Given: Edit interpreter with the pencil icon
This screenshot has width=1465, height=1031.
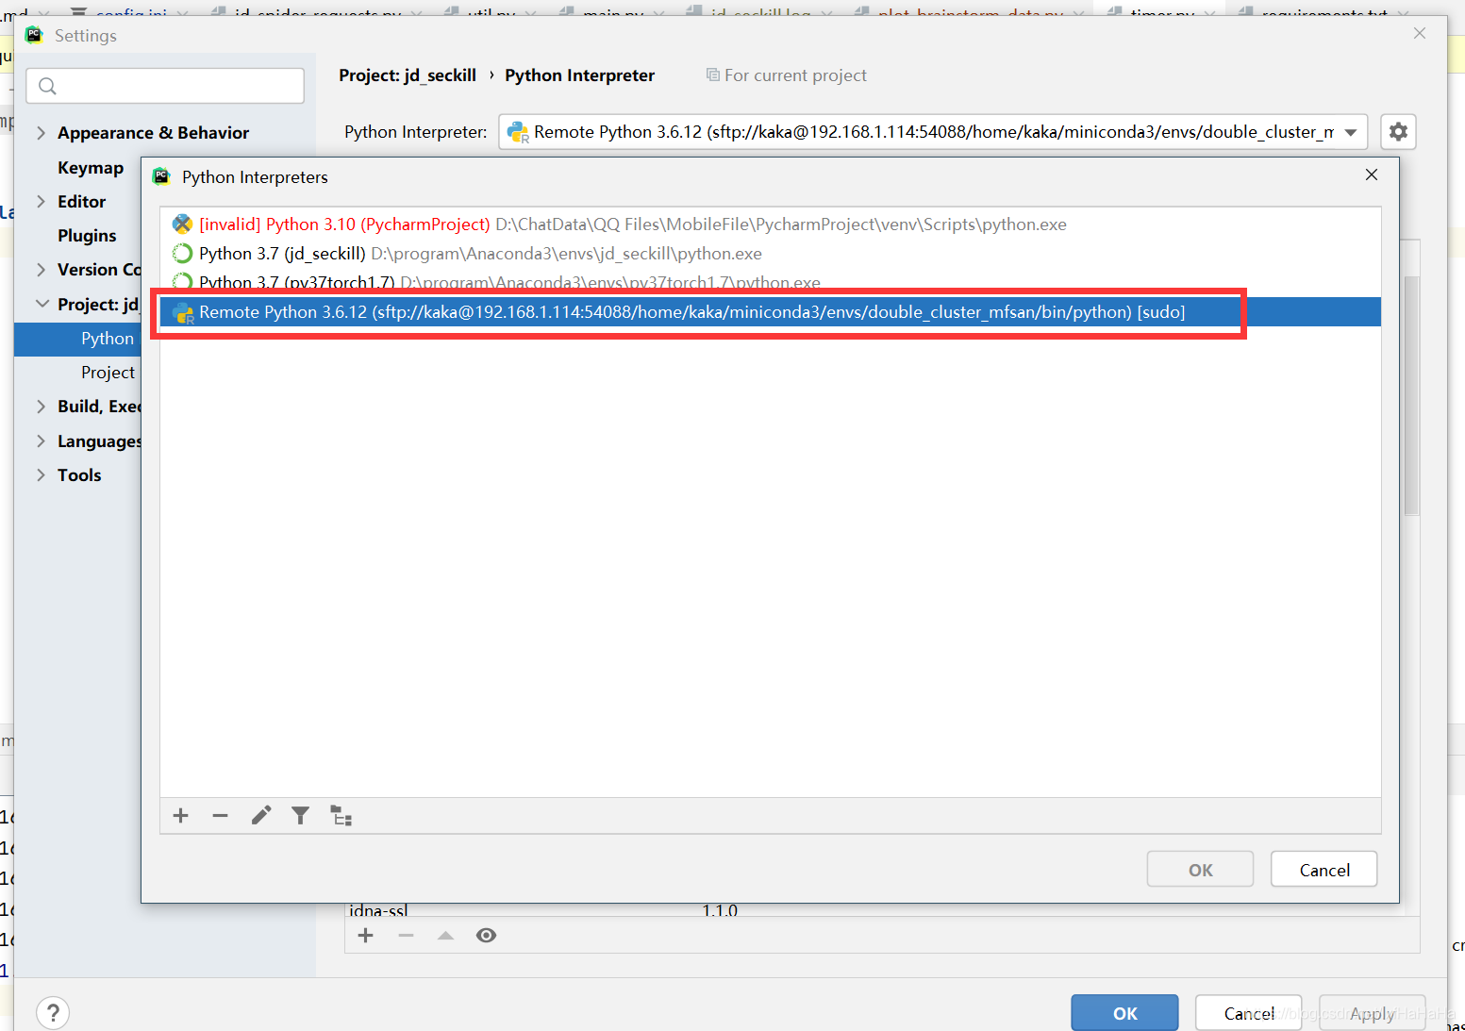Looking at the screenshot, I should (x=261, y=816).
